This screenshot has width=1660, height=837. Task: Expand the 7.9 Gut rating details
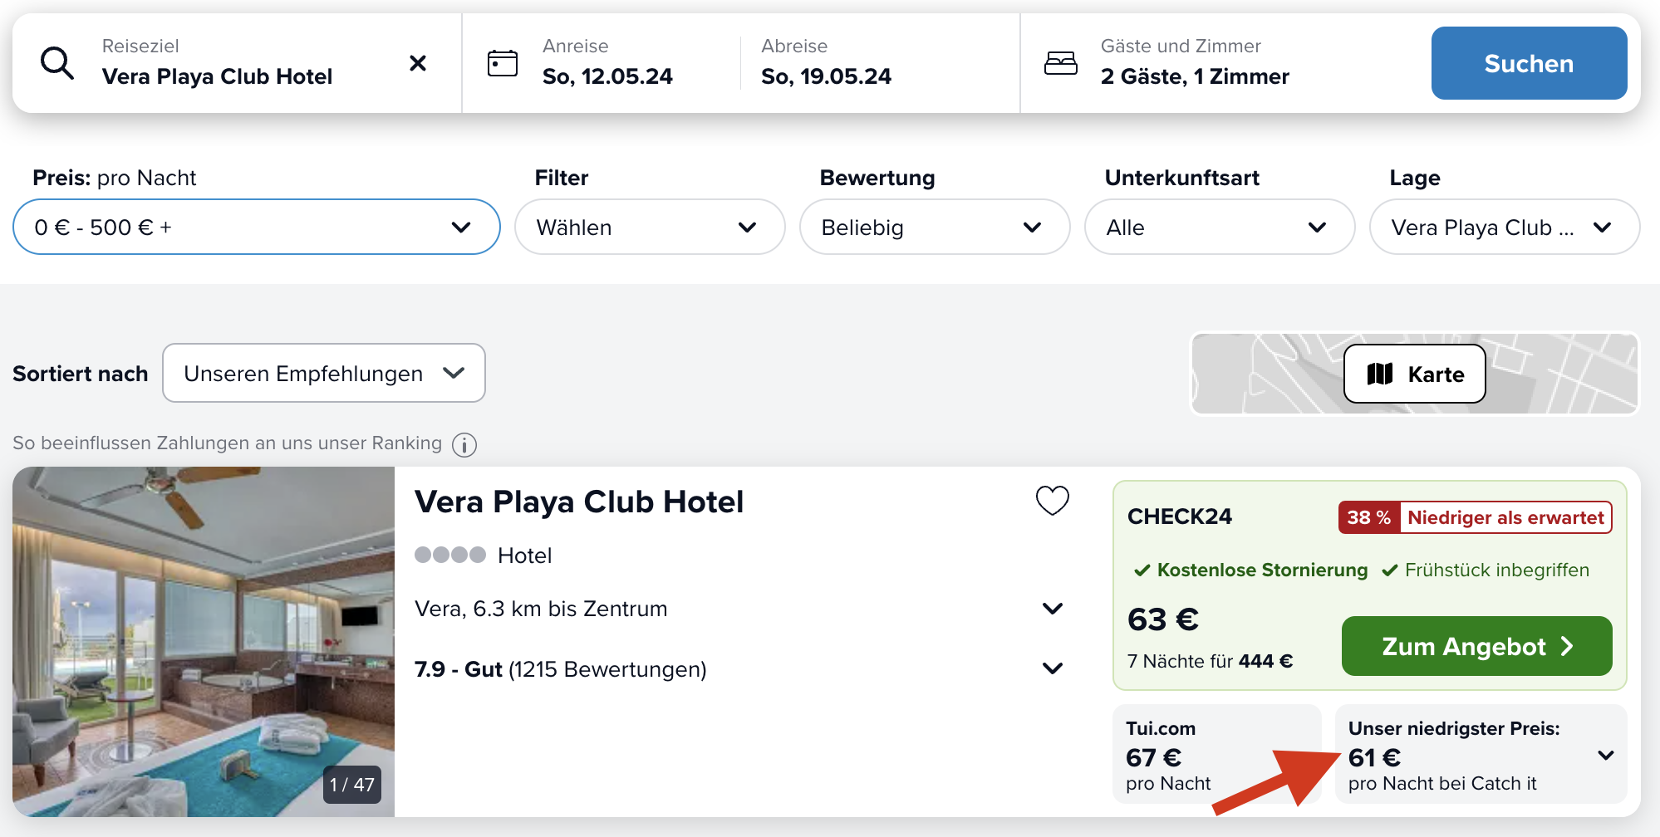pyautogui.click(x=1053, y=668)
